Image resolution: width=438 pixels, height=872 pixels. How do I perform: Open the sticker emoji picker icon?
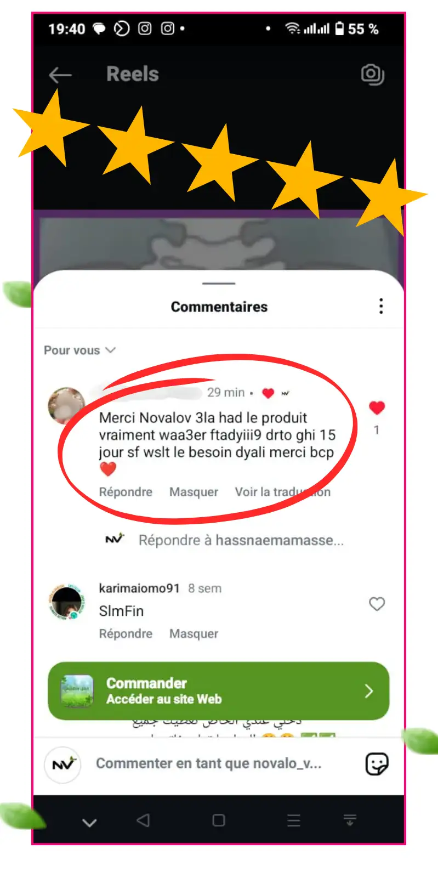377,764
